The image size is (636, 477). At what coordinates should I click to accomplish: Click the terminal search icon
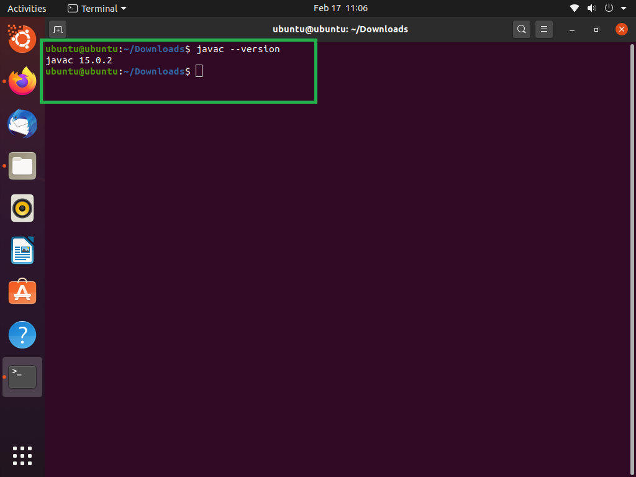pos(522,29)
